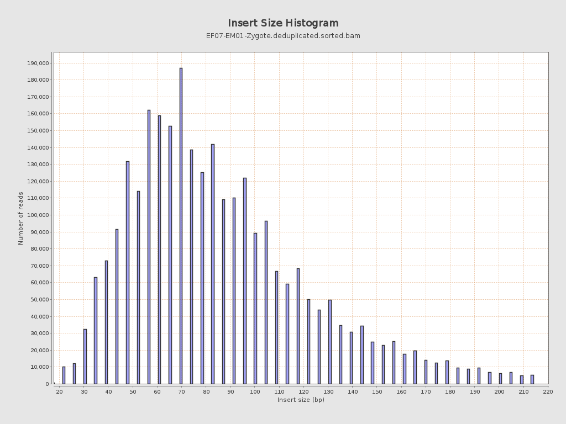Viewport: 566px width, 424px height.
Task: Click the 20 x-axis tick label
Action: click(x=59, y=392)
